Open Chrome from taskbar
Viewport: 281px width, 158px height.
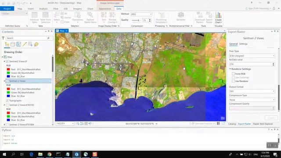pyautogui.click(x=50, y=154)
